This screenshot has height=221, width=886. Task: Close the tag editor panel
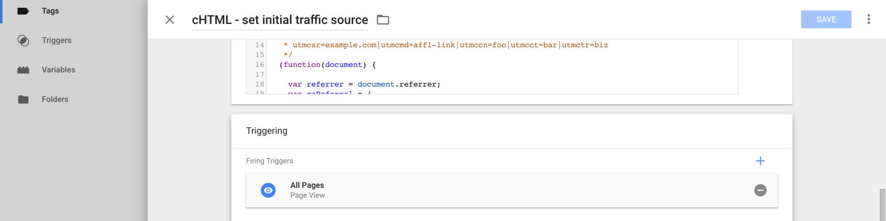(x=170, y=19)
